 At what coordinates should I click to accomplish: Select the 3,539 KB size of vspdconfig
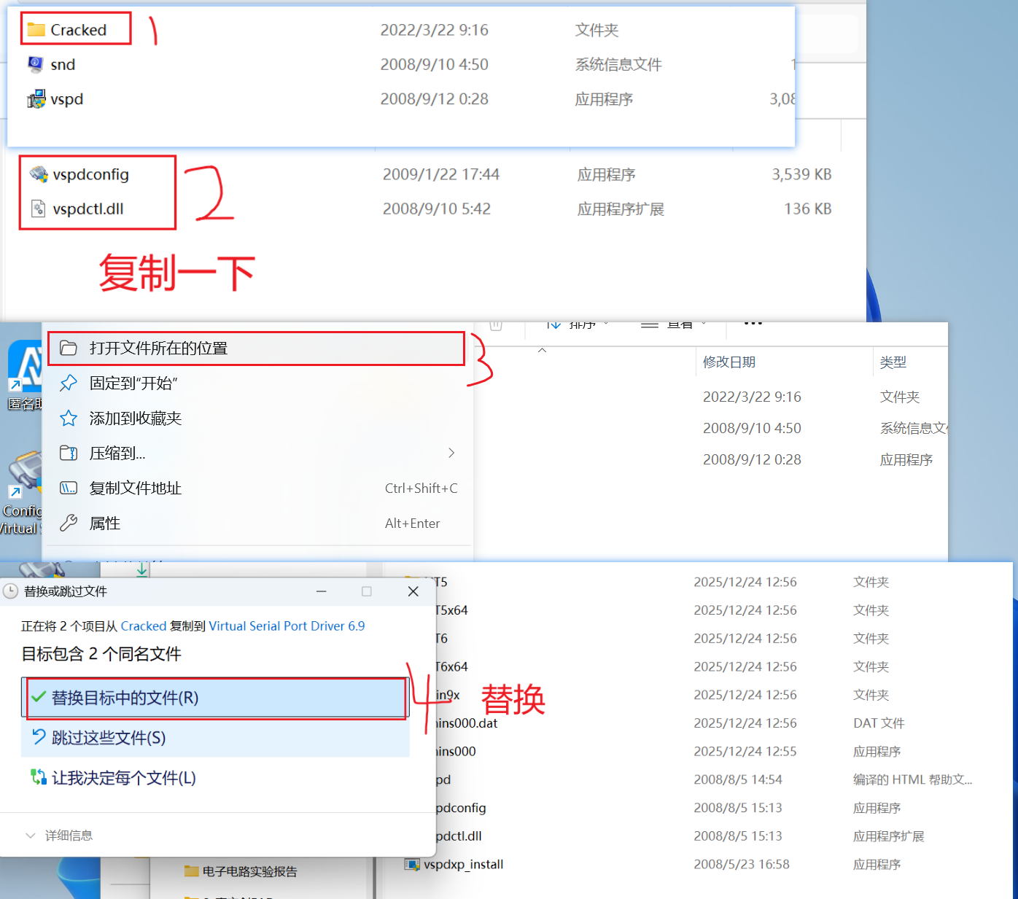802,174
